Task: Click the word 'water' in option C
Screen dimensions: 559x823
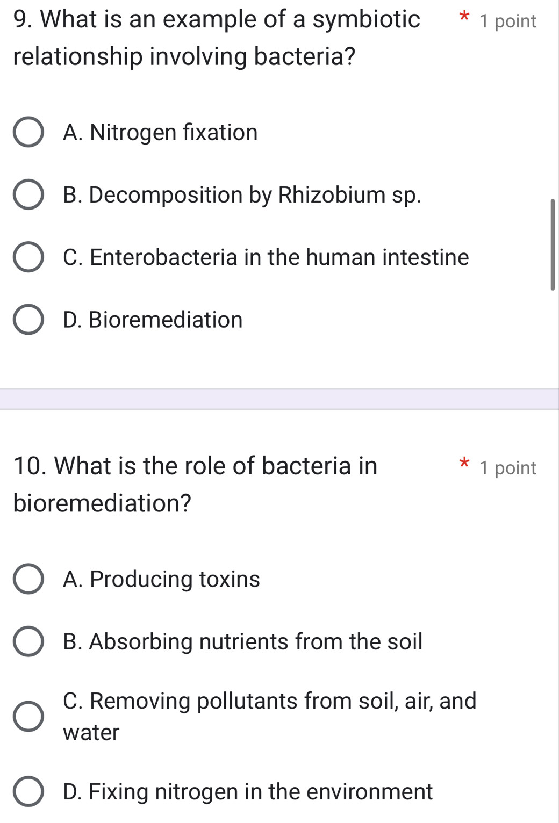Action: [x=91, y=733]
